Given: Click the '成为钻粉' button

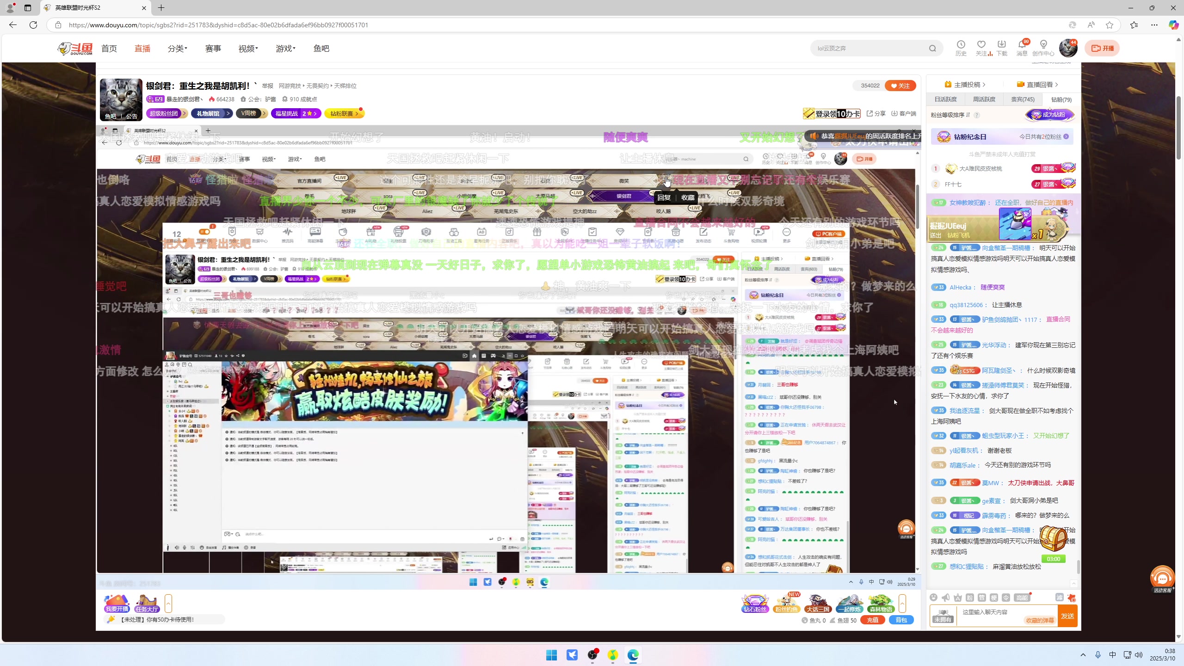Looking at the screenshot, I should 1050,114.
